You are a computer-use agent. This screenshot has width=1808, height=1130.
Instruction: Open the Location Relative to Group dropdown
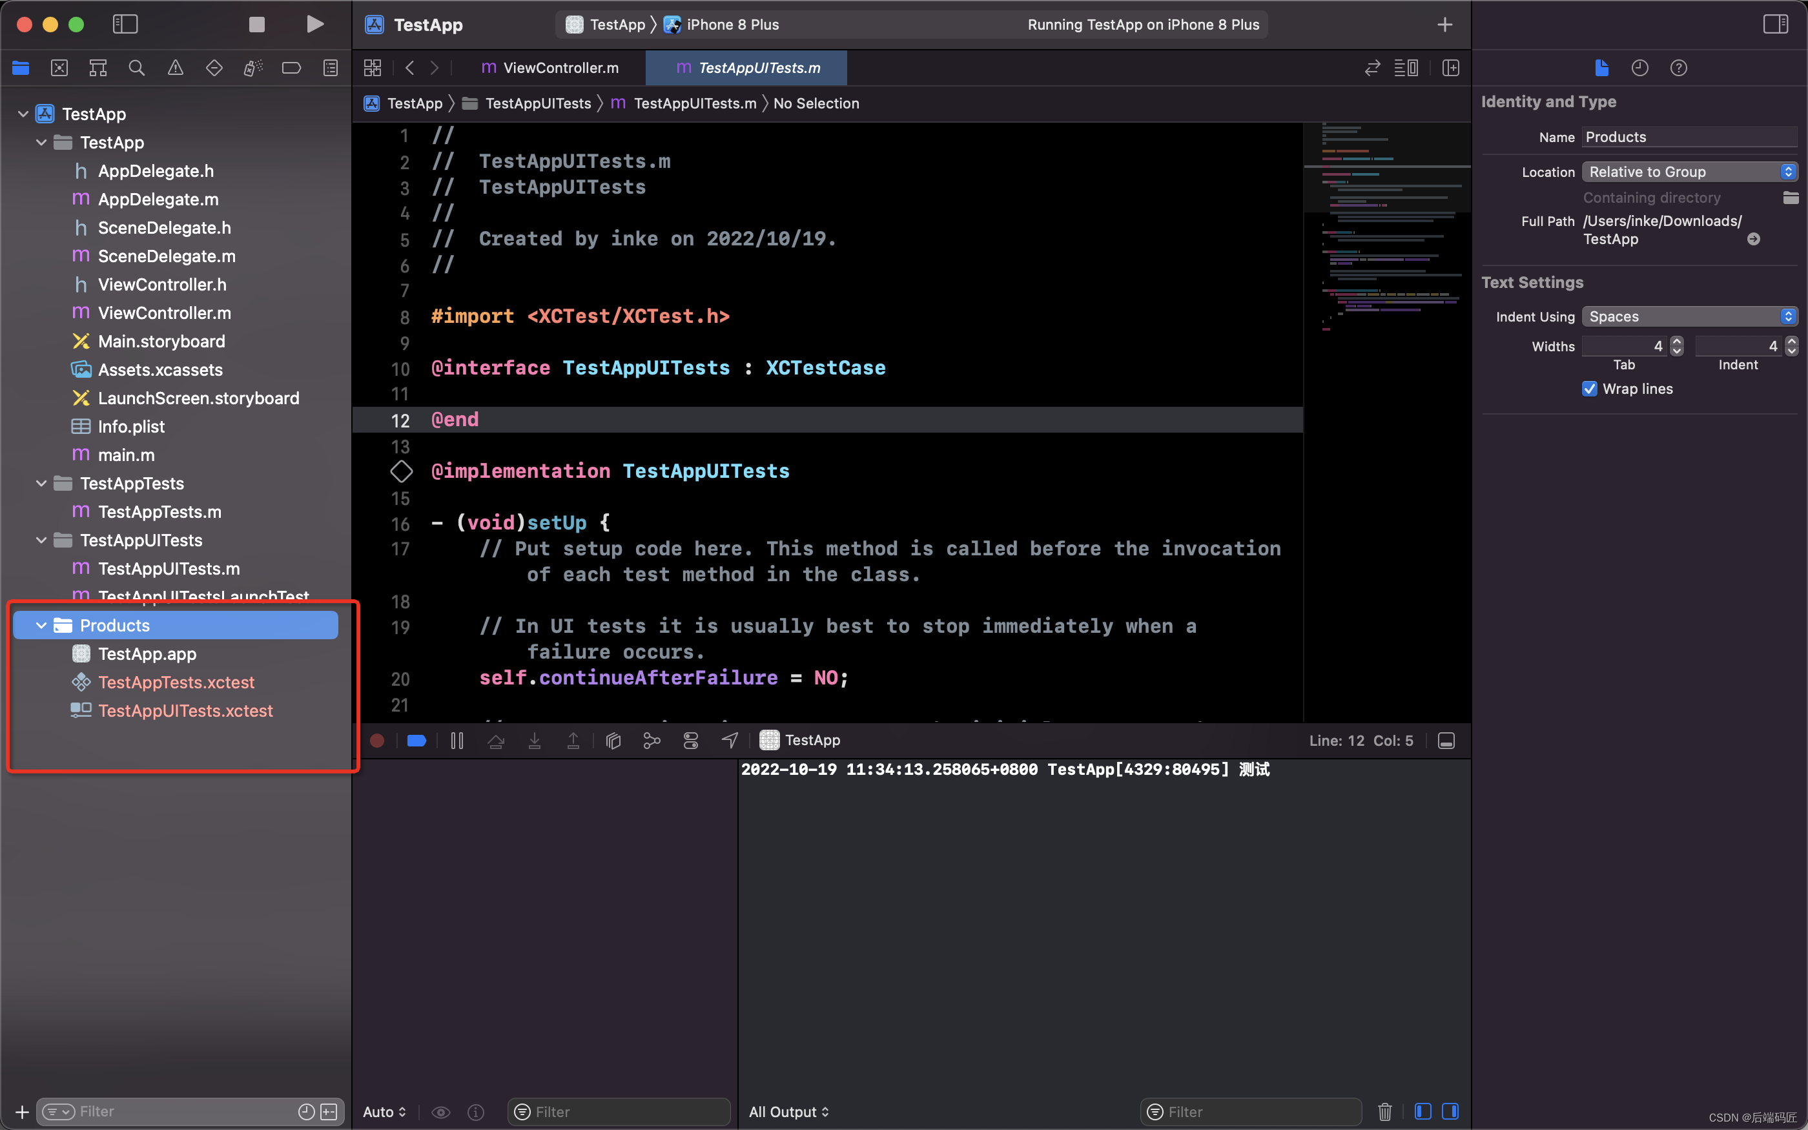pos(1689,172)
